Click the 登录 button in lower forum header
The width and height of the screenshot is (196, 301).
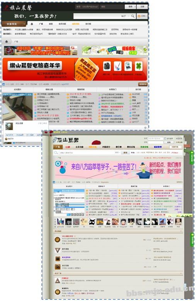169,142
